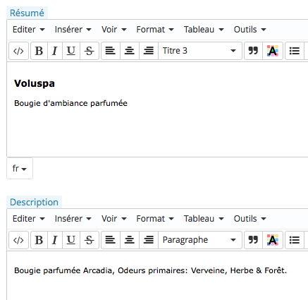
Task: Align text left in Description editor
Action: click(111, 240)
